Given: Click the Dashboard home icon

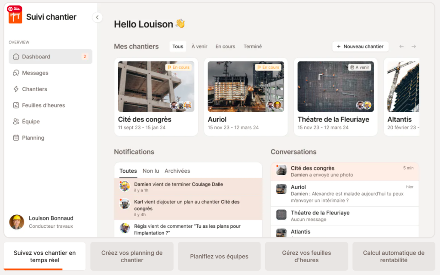Looking at the screenshot, I should (16, 56).
